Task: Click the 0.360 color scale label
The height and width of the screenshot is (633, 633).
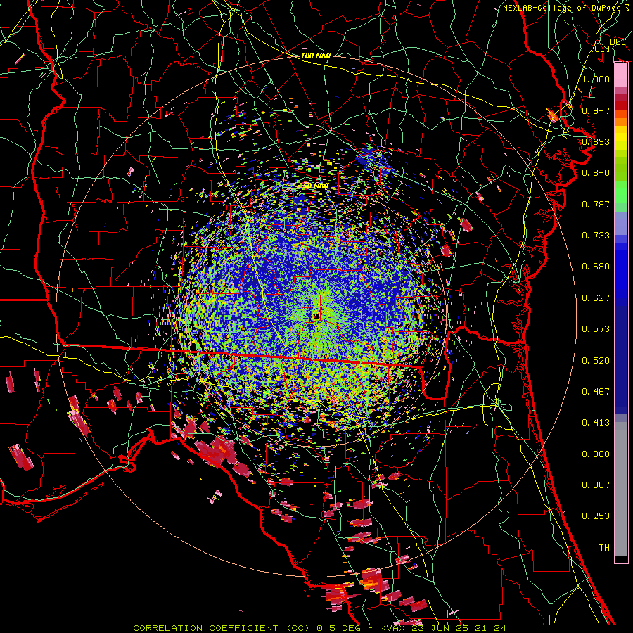Action: (596, 454)
